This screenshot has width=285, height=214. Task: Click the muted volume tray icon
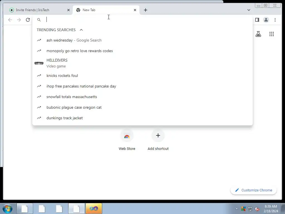tap(257, 209)
